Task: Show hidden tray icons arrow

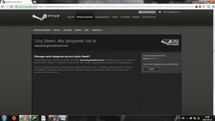Action: point(187,118)
